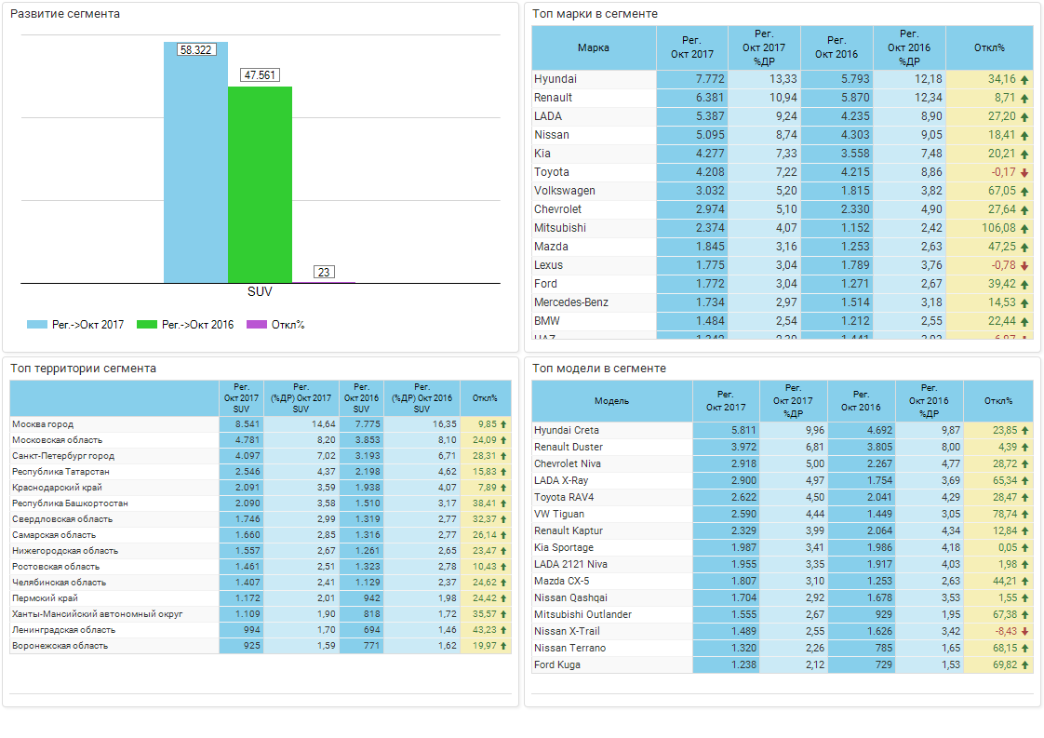Click the red down arrow in Lexus row

[1024, 266]
